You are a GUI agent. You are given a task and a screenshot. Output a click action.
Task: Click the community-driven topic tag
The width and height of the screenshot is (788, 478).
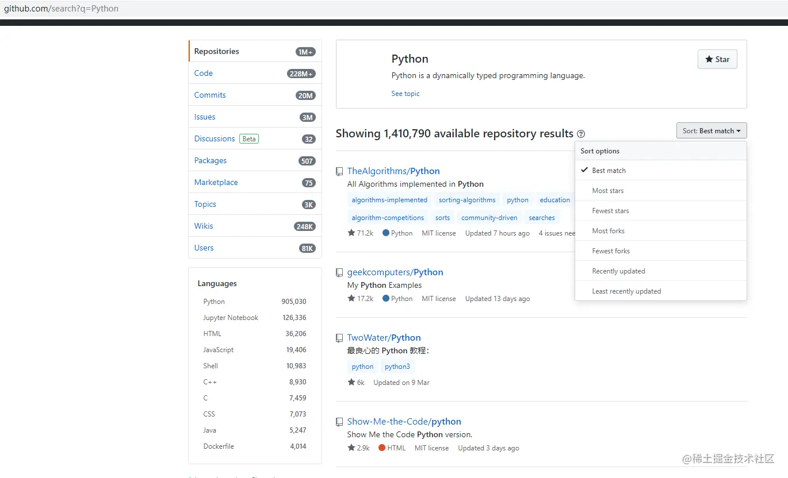point(489,218)
